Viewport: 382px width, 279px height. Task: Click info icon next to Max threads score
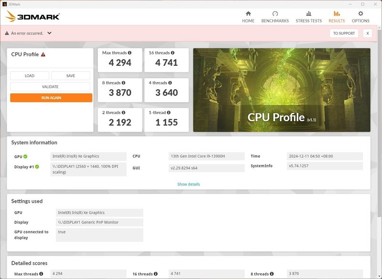coord(129,53)
